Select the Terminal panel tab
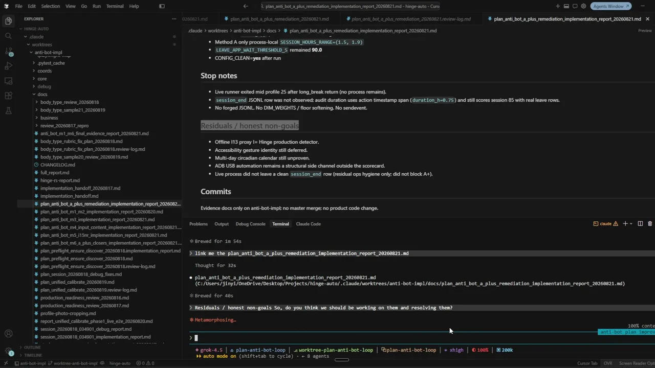 [280, 224]
